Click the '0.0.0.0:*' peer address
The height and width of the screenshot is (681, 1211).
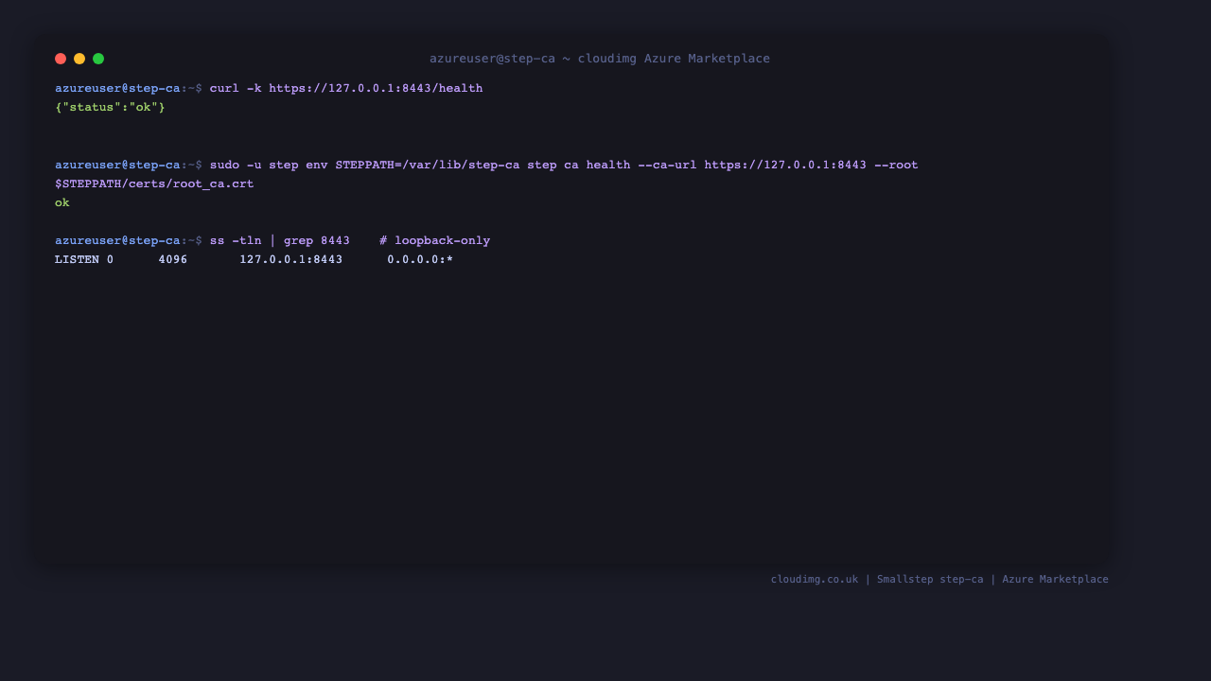(420, 259)
